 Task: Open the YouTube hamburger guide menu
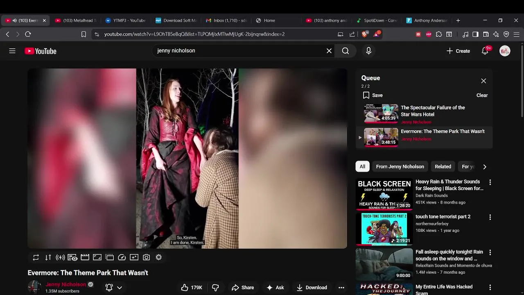pos(12,51)
